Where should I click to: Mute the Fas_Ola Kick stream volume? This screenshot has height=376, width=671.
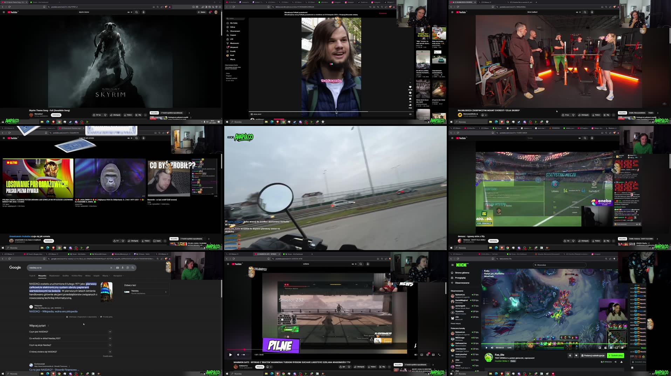click(x=492, y=348)
